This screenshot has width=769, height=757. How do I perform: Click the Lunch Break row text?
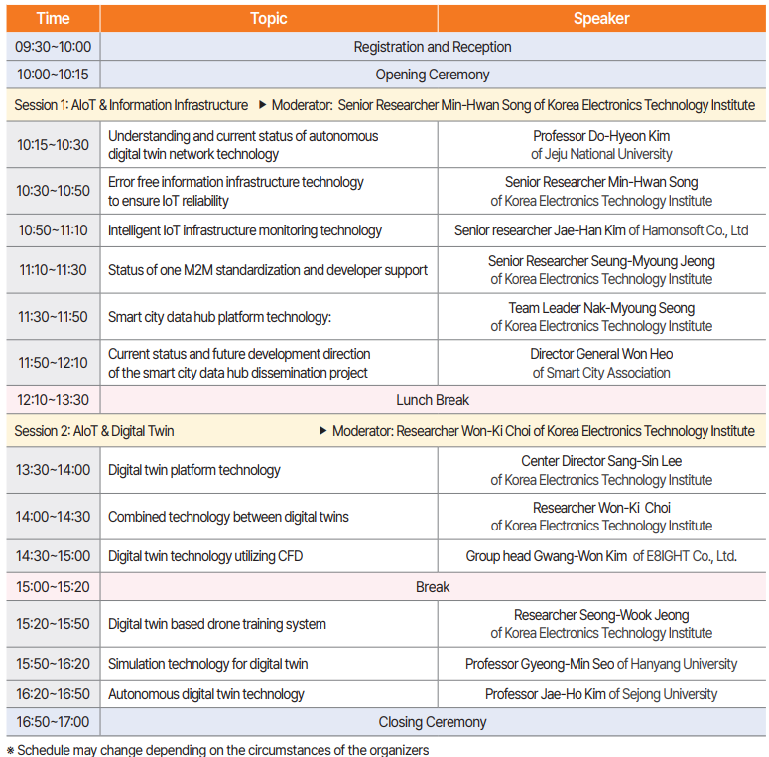tap(433, 400)
